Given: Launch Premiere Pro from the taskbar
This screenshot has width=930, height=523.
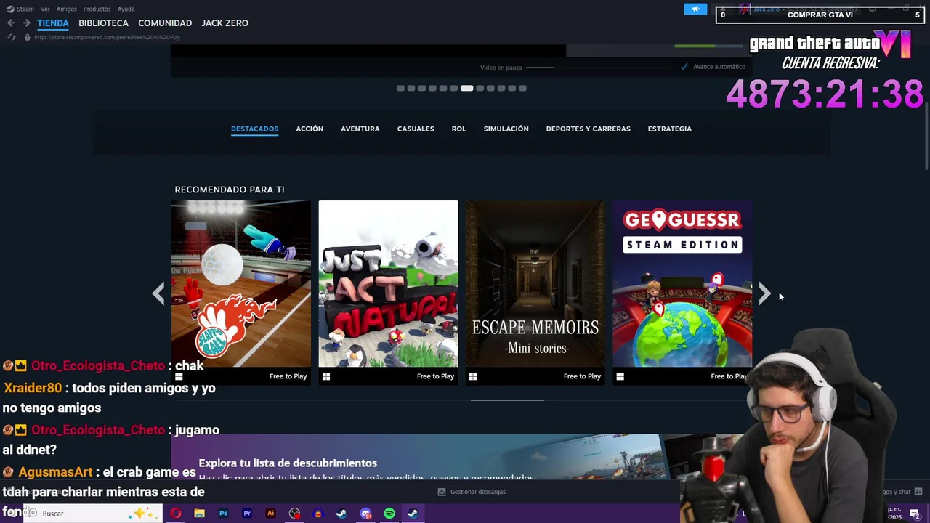Looking at the screenshot, I should pyautogui.click(x=247, y=514).
